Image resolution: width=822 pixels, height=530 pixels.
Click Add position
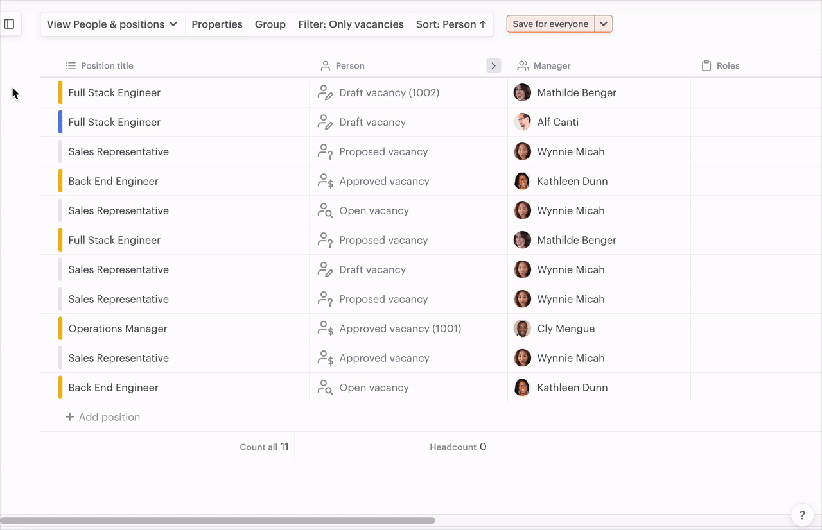pyautogui.click(x=103, y=418)
